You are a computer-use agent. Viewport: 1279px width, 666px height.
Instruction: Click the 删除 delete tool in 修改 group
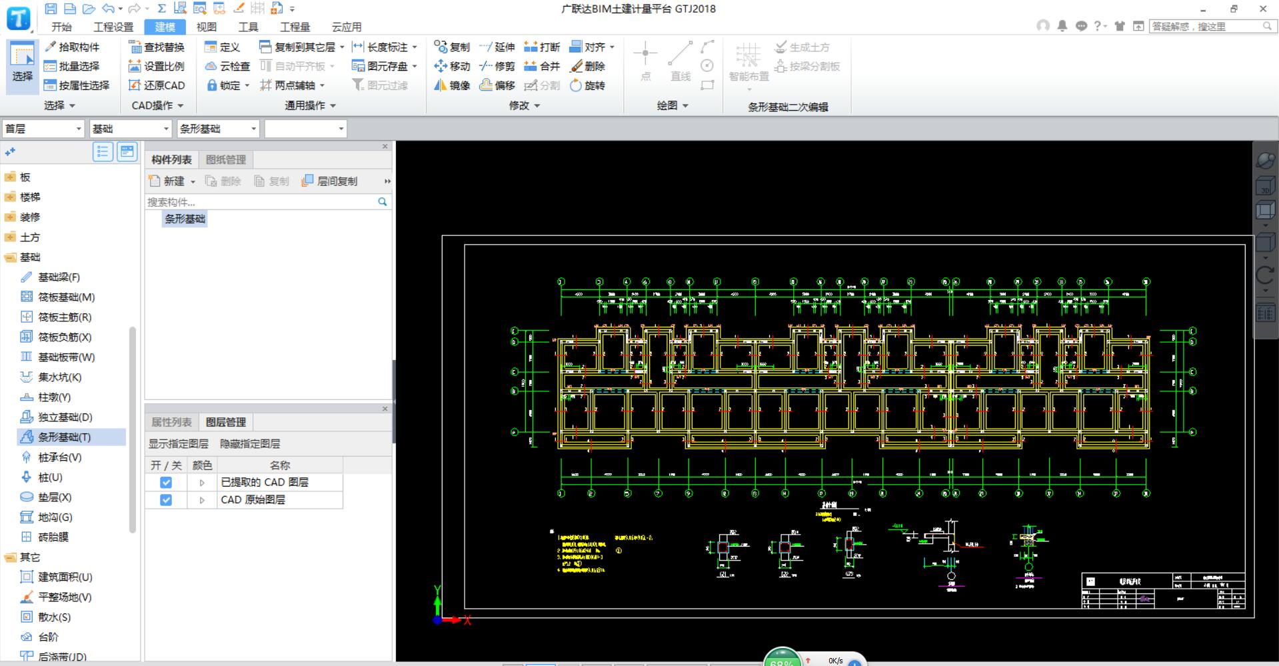point(587,66)
